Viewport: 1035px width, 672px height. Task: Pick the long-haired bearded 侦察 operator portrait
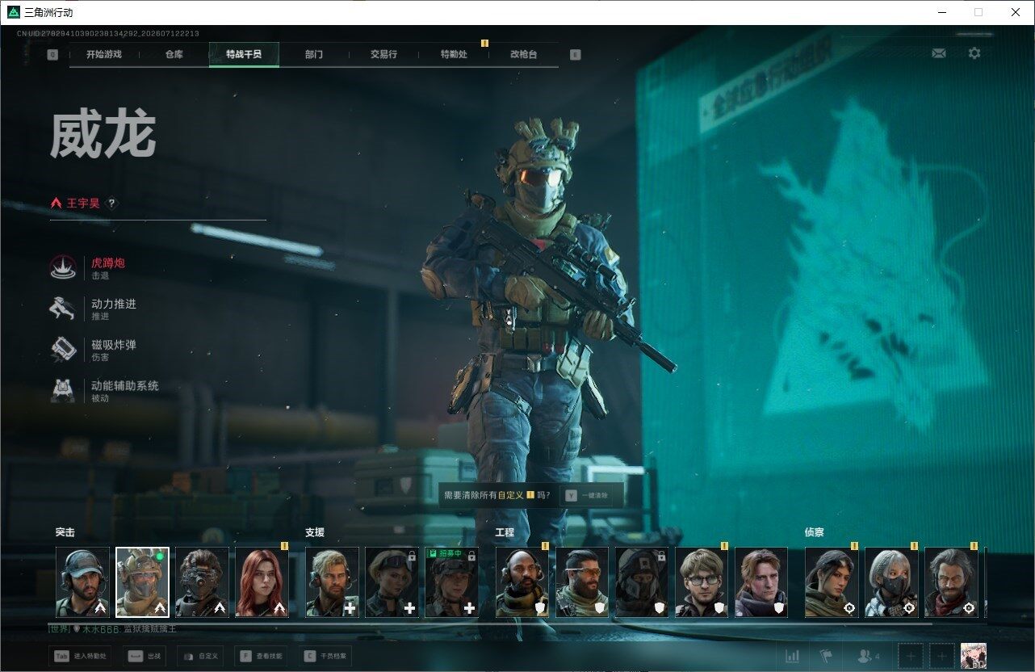click(951, 582)
